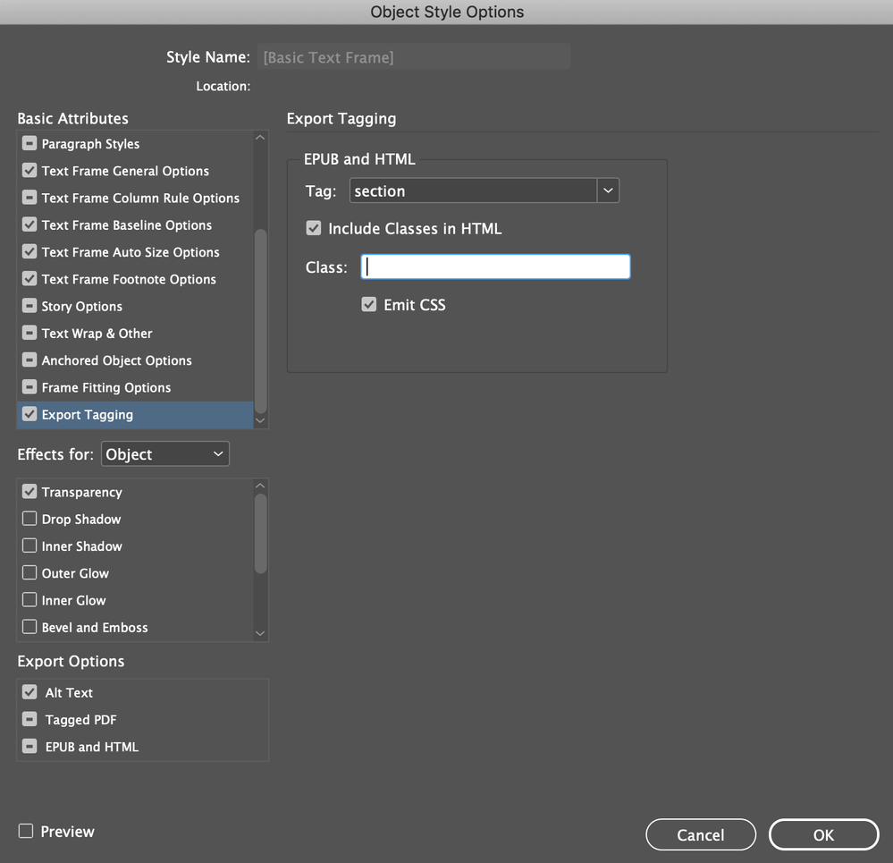This screenshot has width=893, height=863.
Task: Select Text Frame Baseline Options category
Action: [x=126, y=225]
